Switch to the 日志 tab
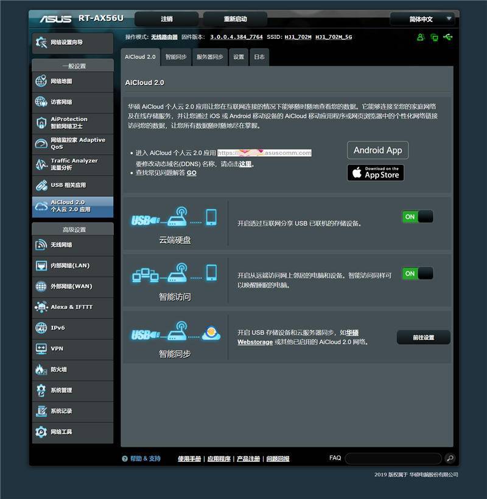Viewport: 487px width, 499px height. (x=259, y=57)
